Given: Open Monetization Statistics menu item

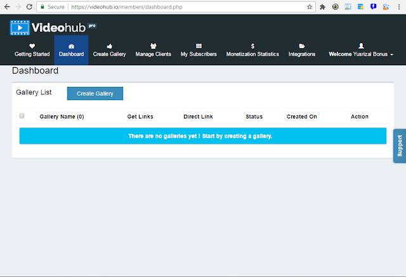Looking at the screenshot, I should [252, 50].
